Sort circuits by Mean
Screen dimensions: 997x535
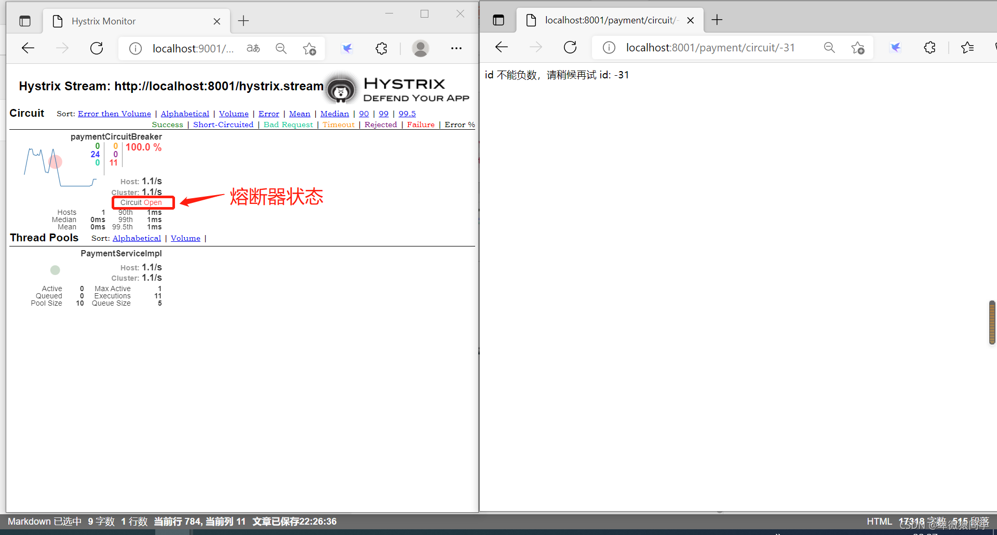click(300, 114)
